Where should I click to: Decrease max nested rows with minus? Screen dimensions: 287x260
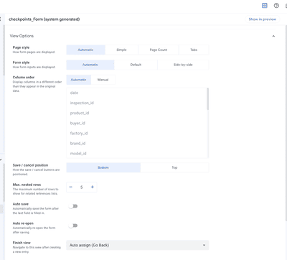[71, 187]
